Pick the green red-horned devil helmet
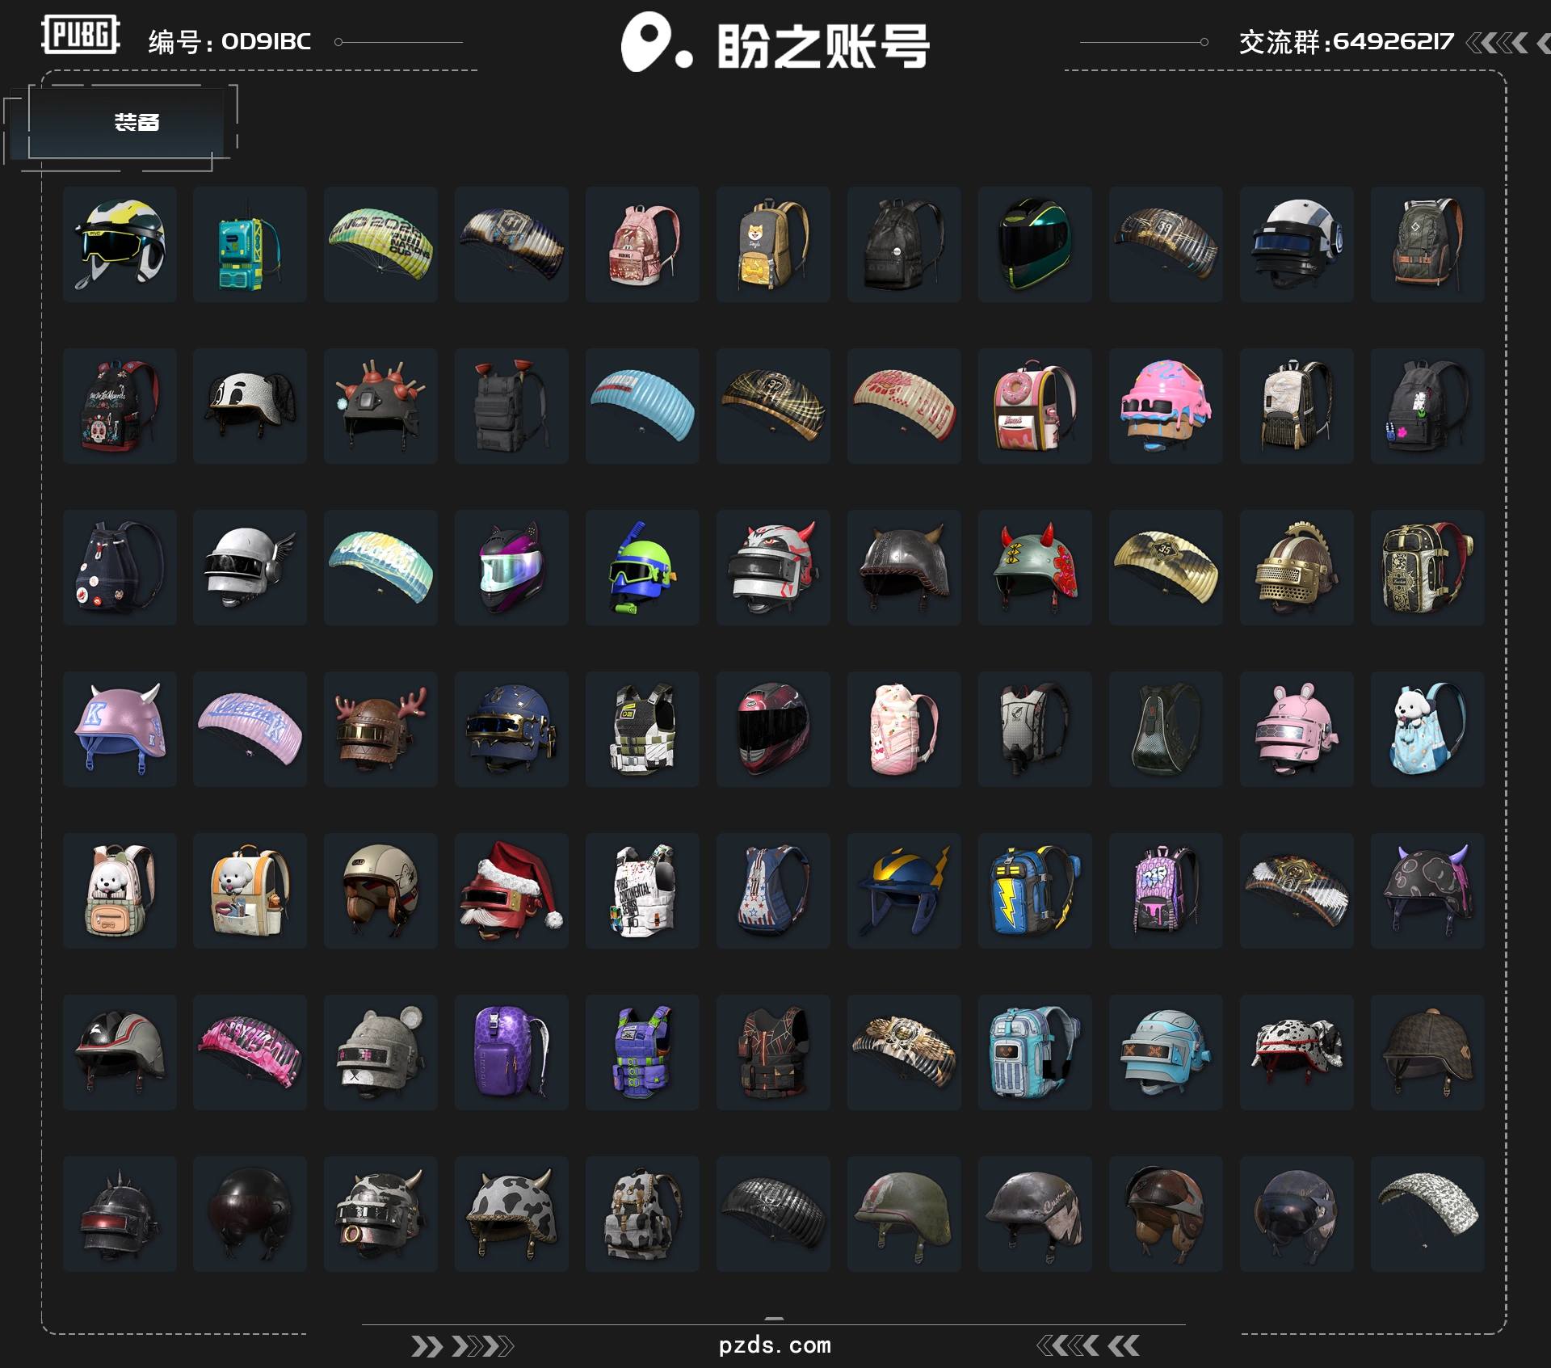Viewport: 1551px width, 1368px height. click(x=1035, y=567)
